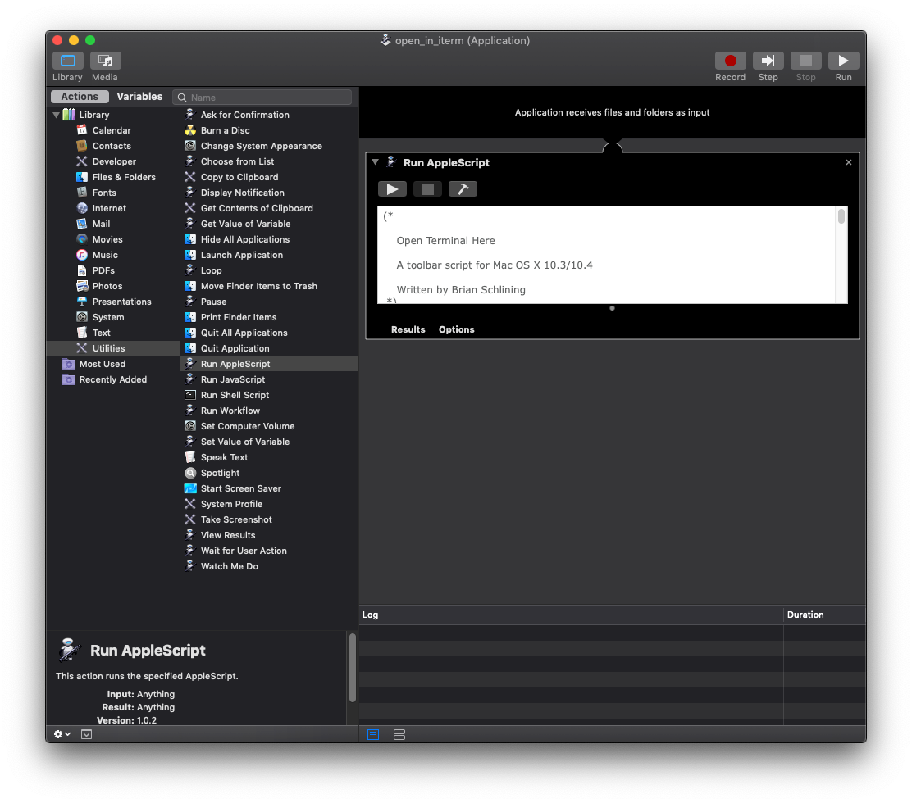The height and width of the screenshot is (803, 912).
Task: Switch log display to list view icon
Action: [373, 734]
